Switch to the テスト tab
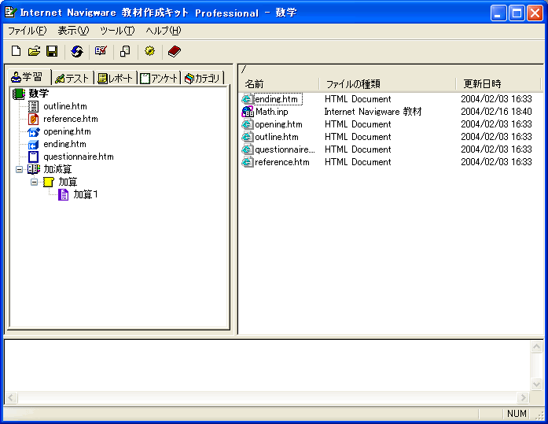 pos(72,79)
